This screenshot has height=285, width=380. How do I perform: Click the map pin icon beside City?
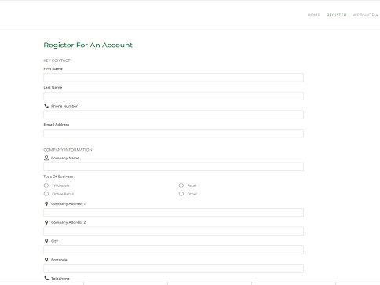click(46, 241)
